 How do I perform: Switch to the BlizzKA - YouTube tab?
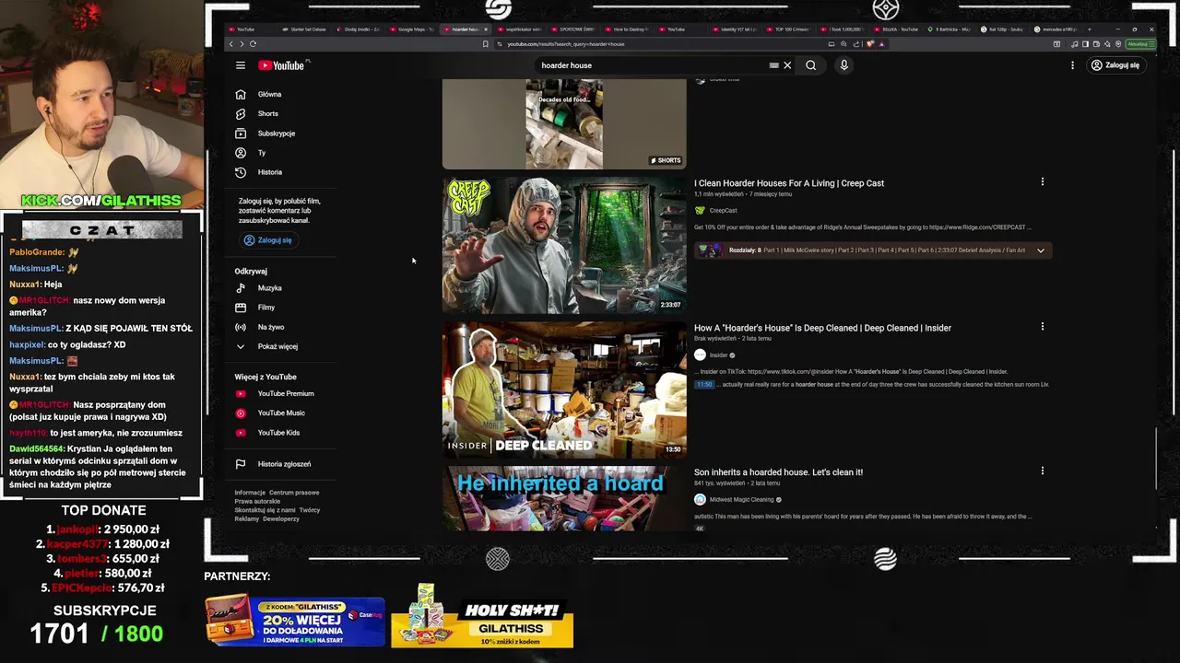[899, 29]
